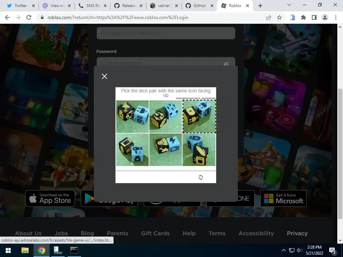This screenshot has height=257, width=343.
Task: Open the About Us footer link
Action: [28, 233]
